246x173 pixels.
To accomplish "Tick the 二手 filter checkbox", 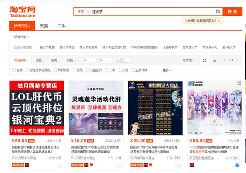I will pyautogui.click(x=106, y=70).
